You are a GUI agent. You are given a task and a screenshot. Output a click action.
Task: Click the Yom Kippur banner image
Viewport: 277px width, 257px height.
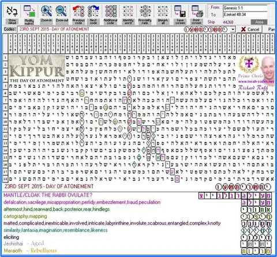pyautogui.click(x=37, y=69)
